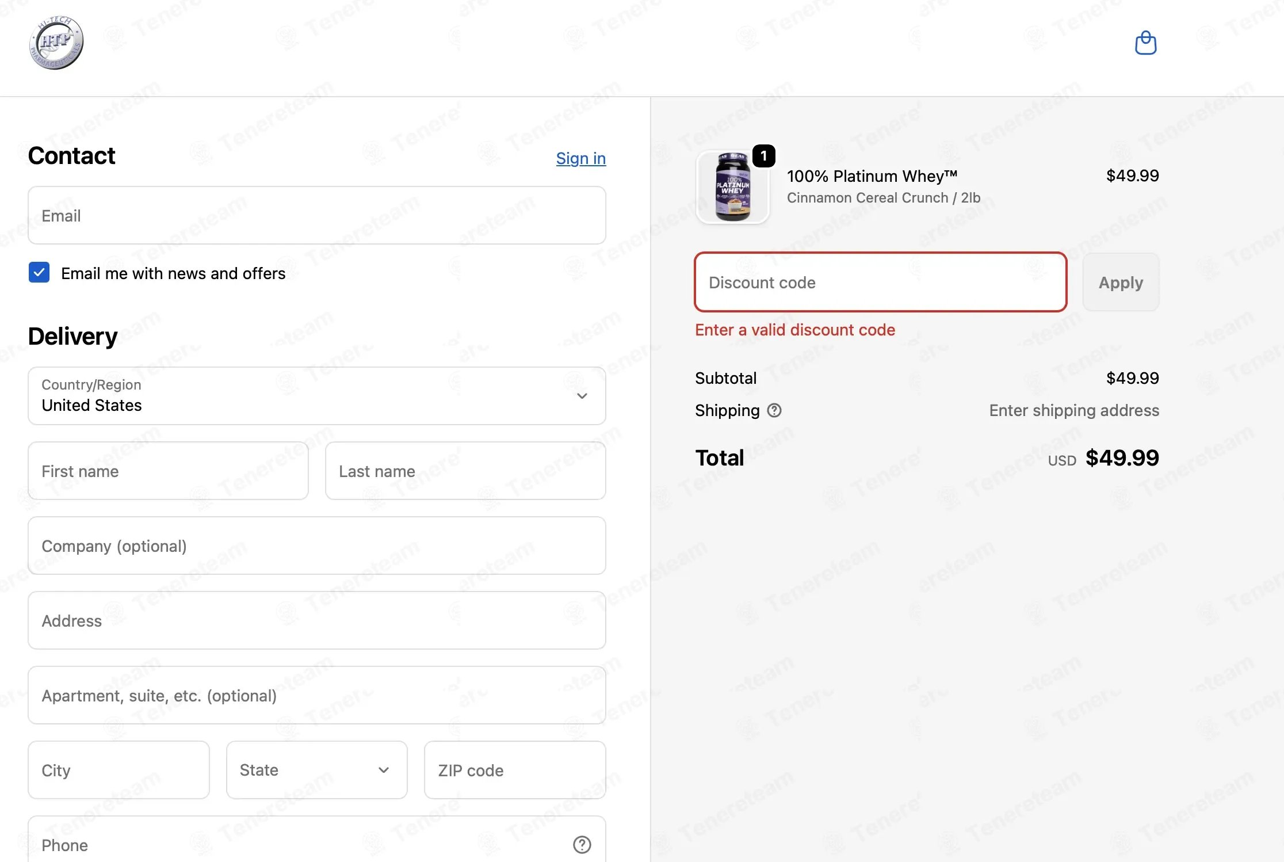Select the Phone input field

coord(317,840)
